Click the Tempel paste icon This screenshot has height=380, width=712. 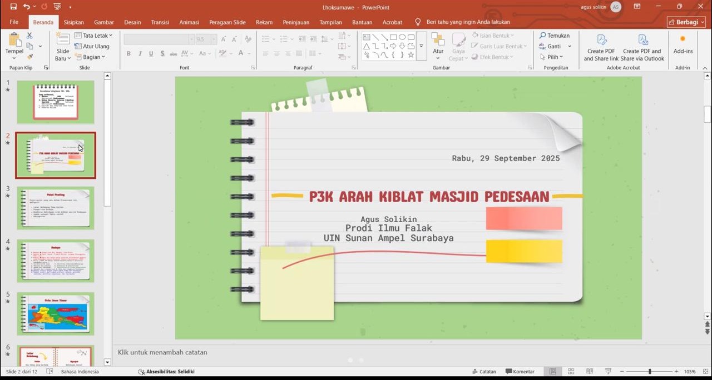[x=14, y=40]
